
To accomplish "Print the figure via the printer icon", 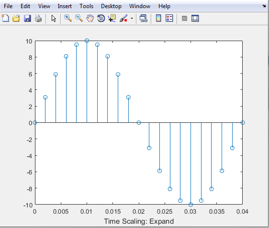I will coord(38,18).
